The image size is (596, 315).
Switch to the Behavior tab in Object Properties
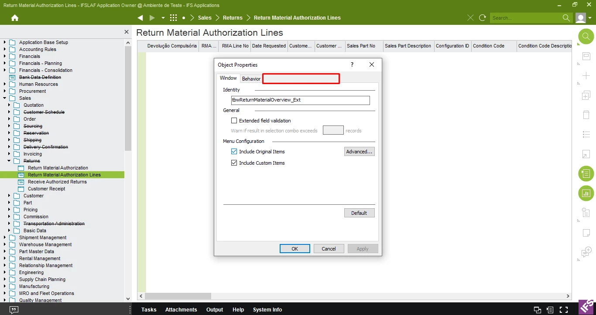[251, 79]
